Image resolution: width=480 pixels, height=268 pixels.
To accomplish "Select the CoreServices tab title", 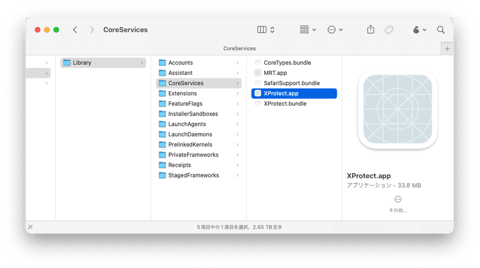I will point(239,49).
